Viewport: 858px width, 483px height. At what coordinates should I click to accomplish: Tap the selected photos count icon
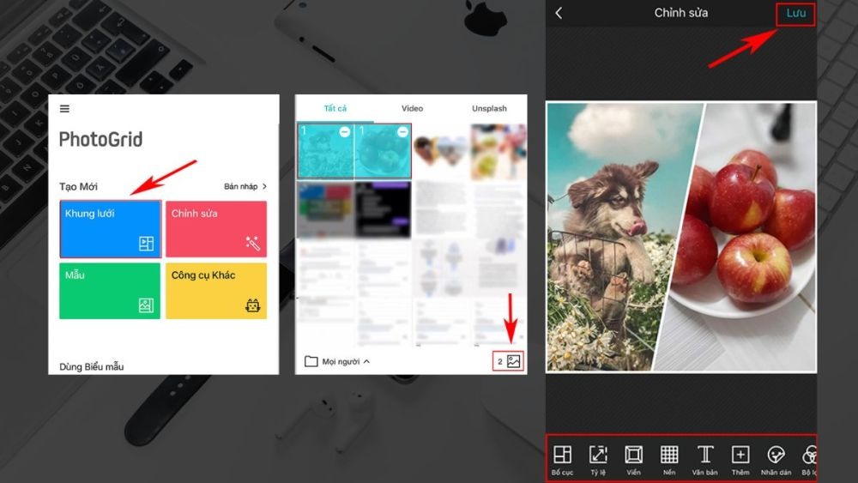tap(508, 361)
